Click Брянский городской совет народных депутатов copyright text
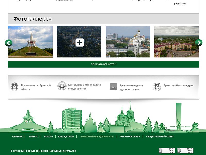This screenshot has width=206, height=155. pyautogui.click(x=43, y=151)
